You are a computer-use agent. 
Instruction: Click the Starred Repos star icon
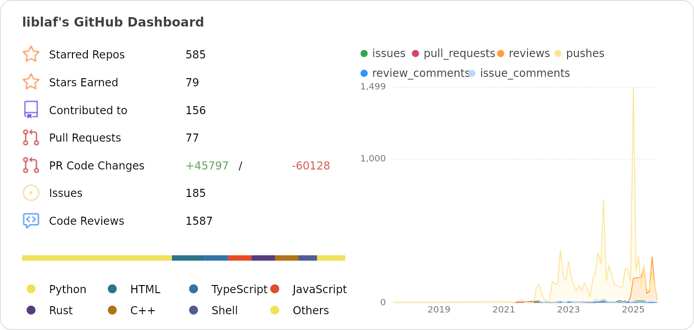pyautogui.click(x=31, y=54)
